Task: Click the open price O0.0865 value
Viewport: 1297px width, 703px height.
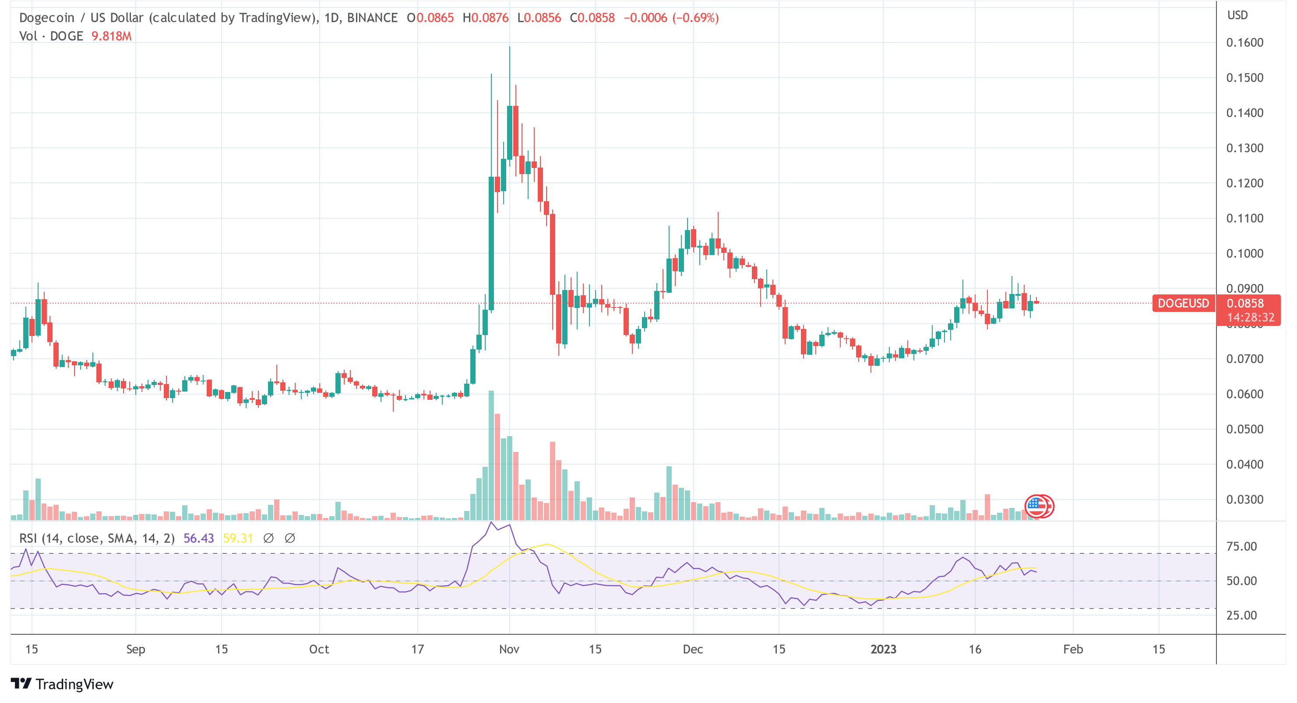Action: point(430,17)
